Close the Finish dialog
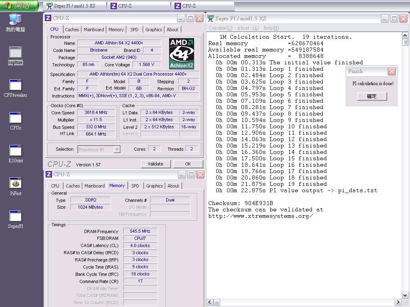The height and width of the screenshot is (307, 410). [x=392, y=71]
